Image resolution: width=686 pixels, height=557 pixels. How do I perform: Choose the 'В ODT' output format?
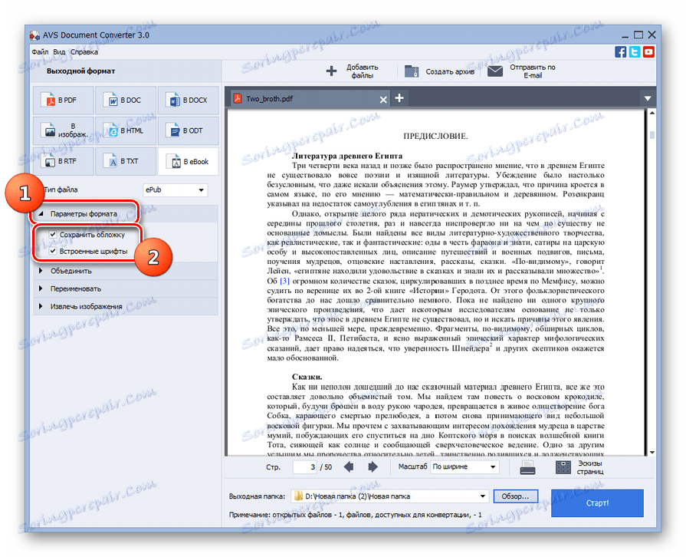click(188, 130)
